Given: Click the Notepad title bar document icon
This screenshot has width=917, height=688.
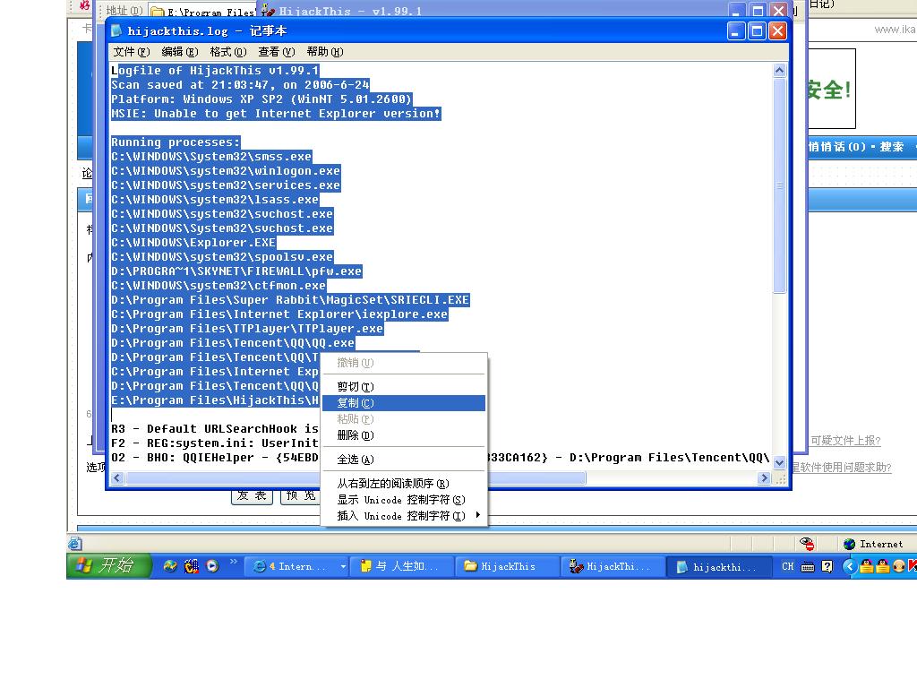Looking at the screenshot, I should 116,30.
